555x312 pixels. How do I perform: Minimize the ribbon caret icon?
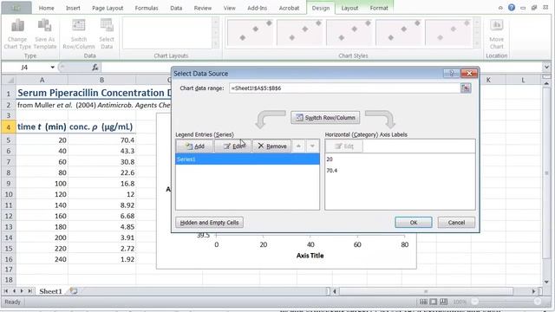click(500, 8)
